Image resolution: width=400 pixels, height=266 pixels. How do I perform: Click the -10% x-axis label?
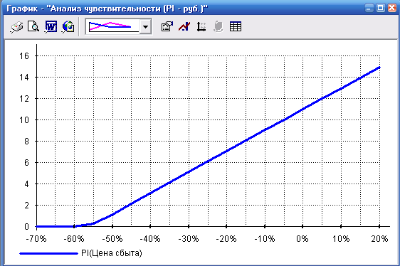click(265, 239)
